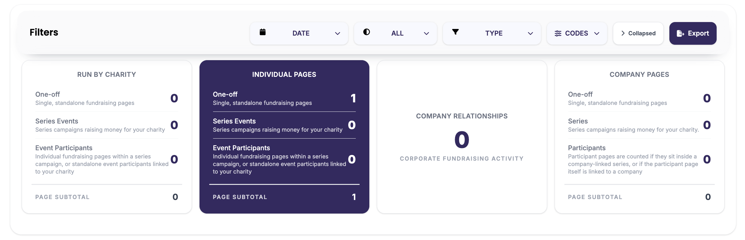Click the half-circle contrast icon beside ALL
This screenshot has width=745, height=240.
click(367, 32)
